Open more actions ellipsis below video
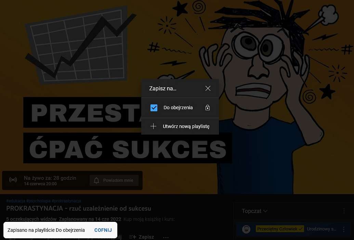354x240 pixels. pyautogui.click(x=166, y=237)
